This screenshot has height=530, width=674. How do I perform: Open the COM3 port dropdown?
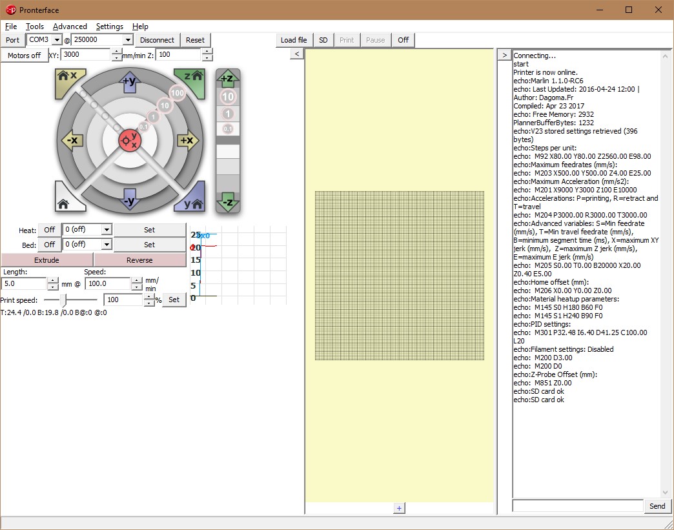(56, 40)
